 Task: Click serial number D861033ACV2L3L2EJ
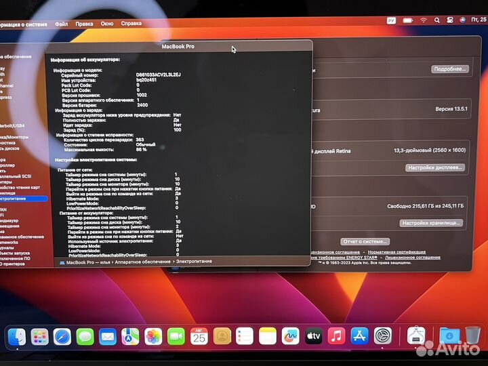pyautogui.click(x=159, y=75)
